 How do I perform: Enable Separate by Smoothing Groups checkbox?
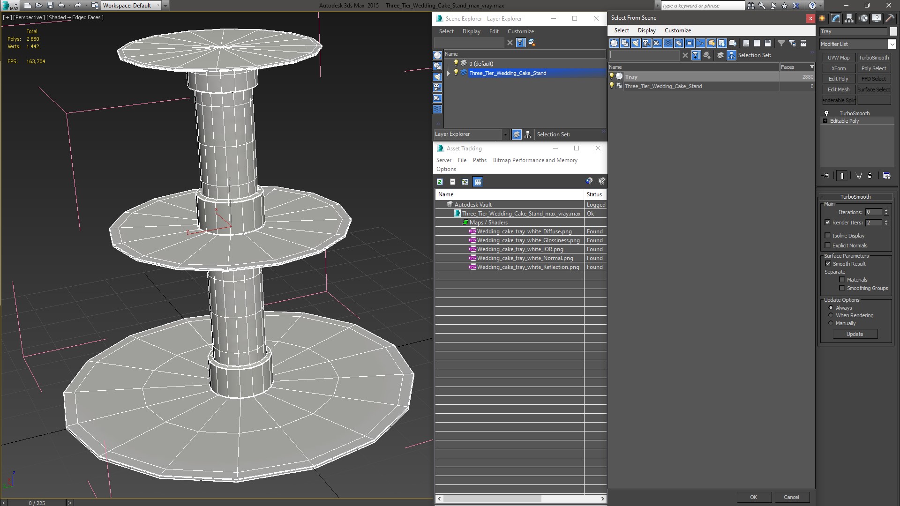842,288
